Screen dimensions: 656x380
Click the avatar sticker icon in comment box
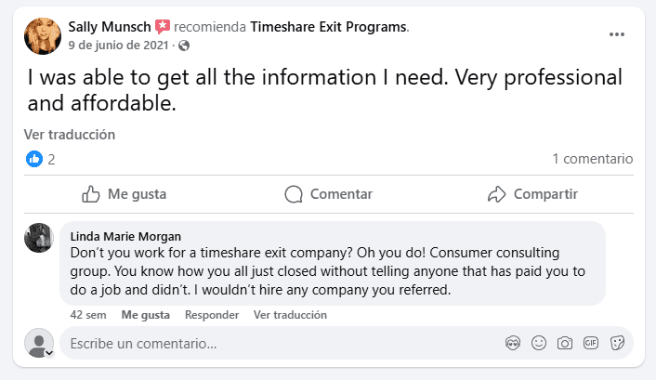(x=512, y=343)
